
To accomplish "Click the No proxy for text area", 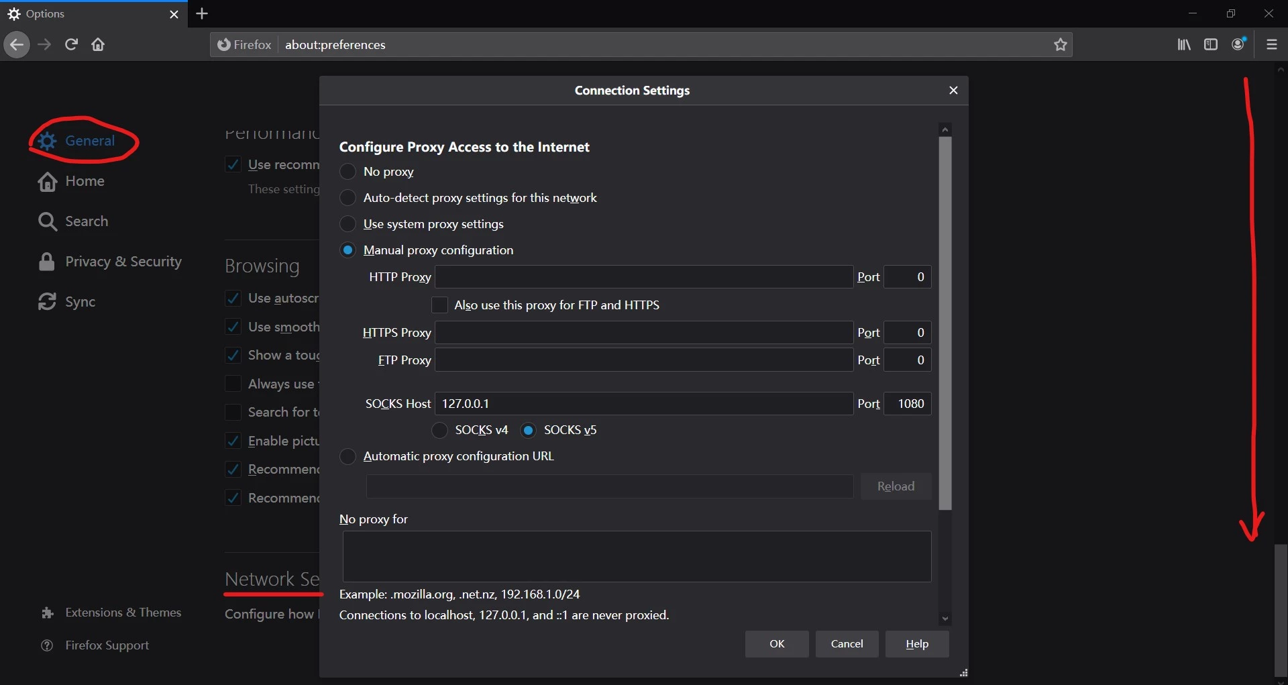I will pos(637,557).
